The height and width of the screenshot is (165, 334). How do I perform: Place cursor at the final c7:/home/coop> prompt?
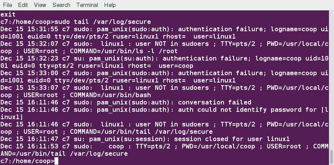[x=56, y=161]
